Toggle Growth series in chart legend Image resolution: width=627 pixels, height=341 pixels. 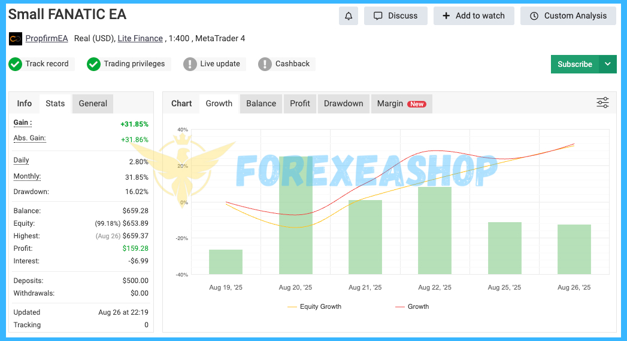[412, 306]
